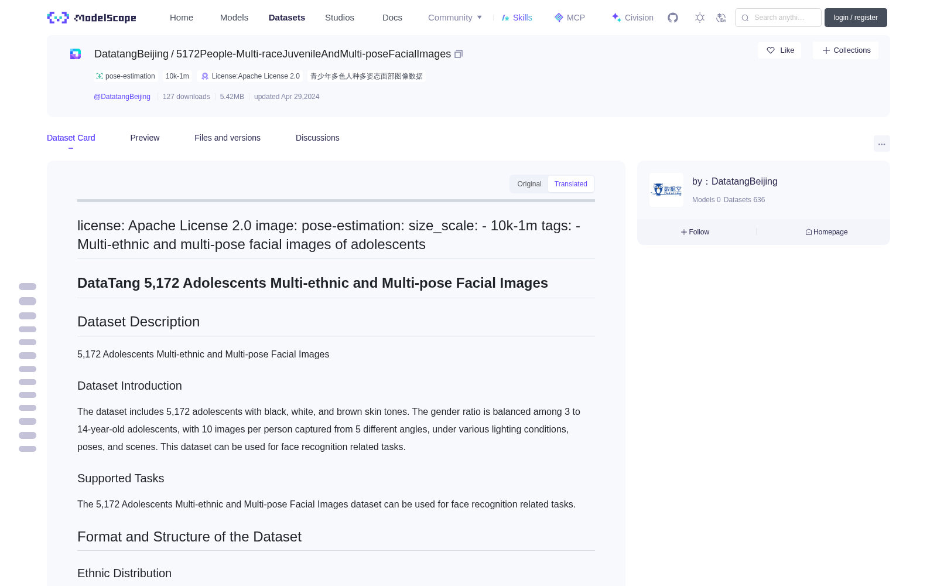Switch card view to Original
This screenshot has width=937, height=586.
[x=529, y=184]
